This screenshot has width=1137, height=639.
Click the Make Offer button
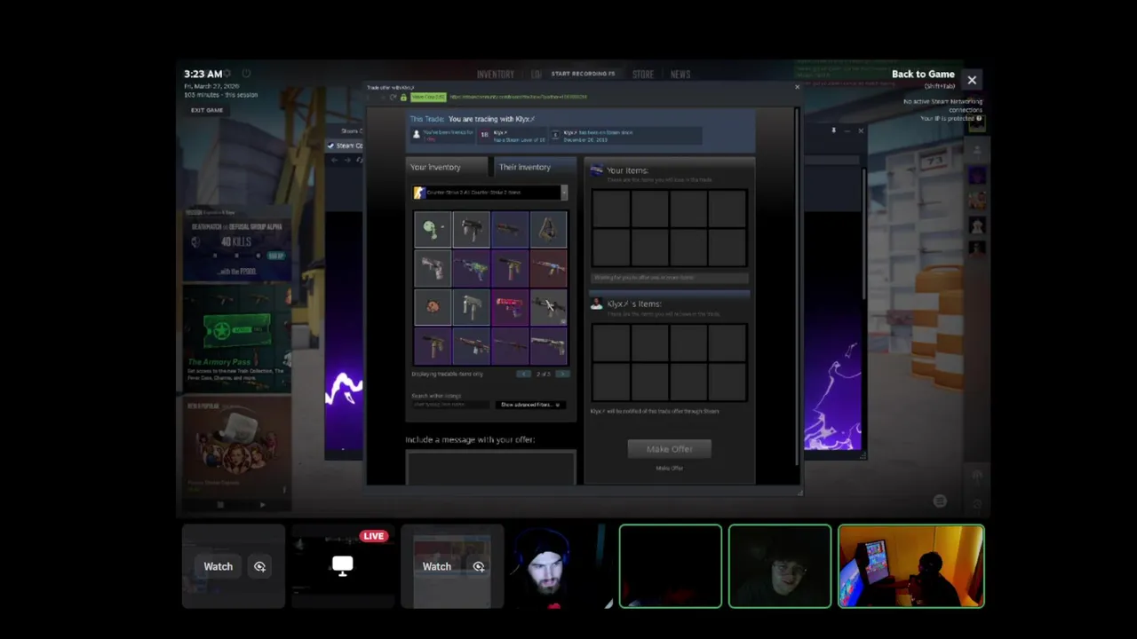click(x=669, y=449)
